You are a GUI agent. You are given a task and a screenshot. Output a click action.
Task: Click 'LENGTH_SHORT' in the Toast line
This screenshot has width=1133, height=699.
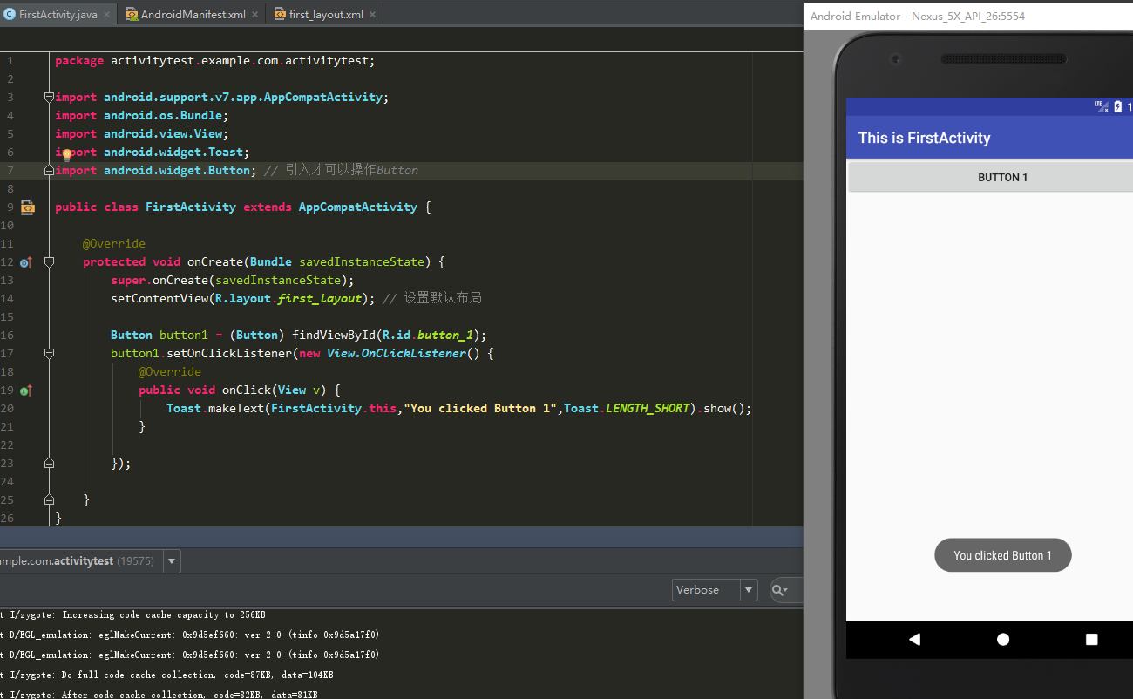(x=648, y=409)
